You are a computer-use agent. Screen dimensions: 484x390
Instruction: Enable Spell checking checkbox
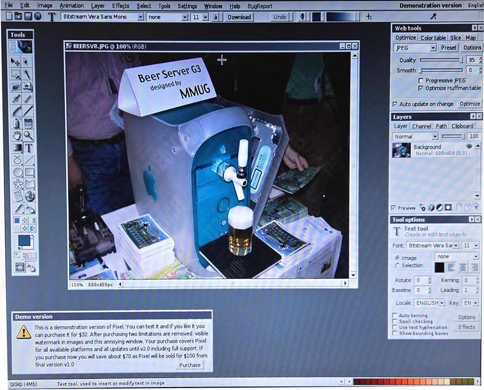coord(395,321)
